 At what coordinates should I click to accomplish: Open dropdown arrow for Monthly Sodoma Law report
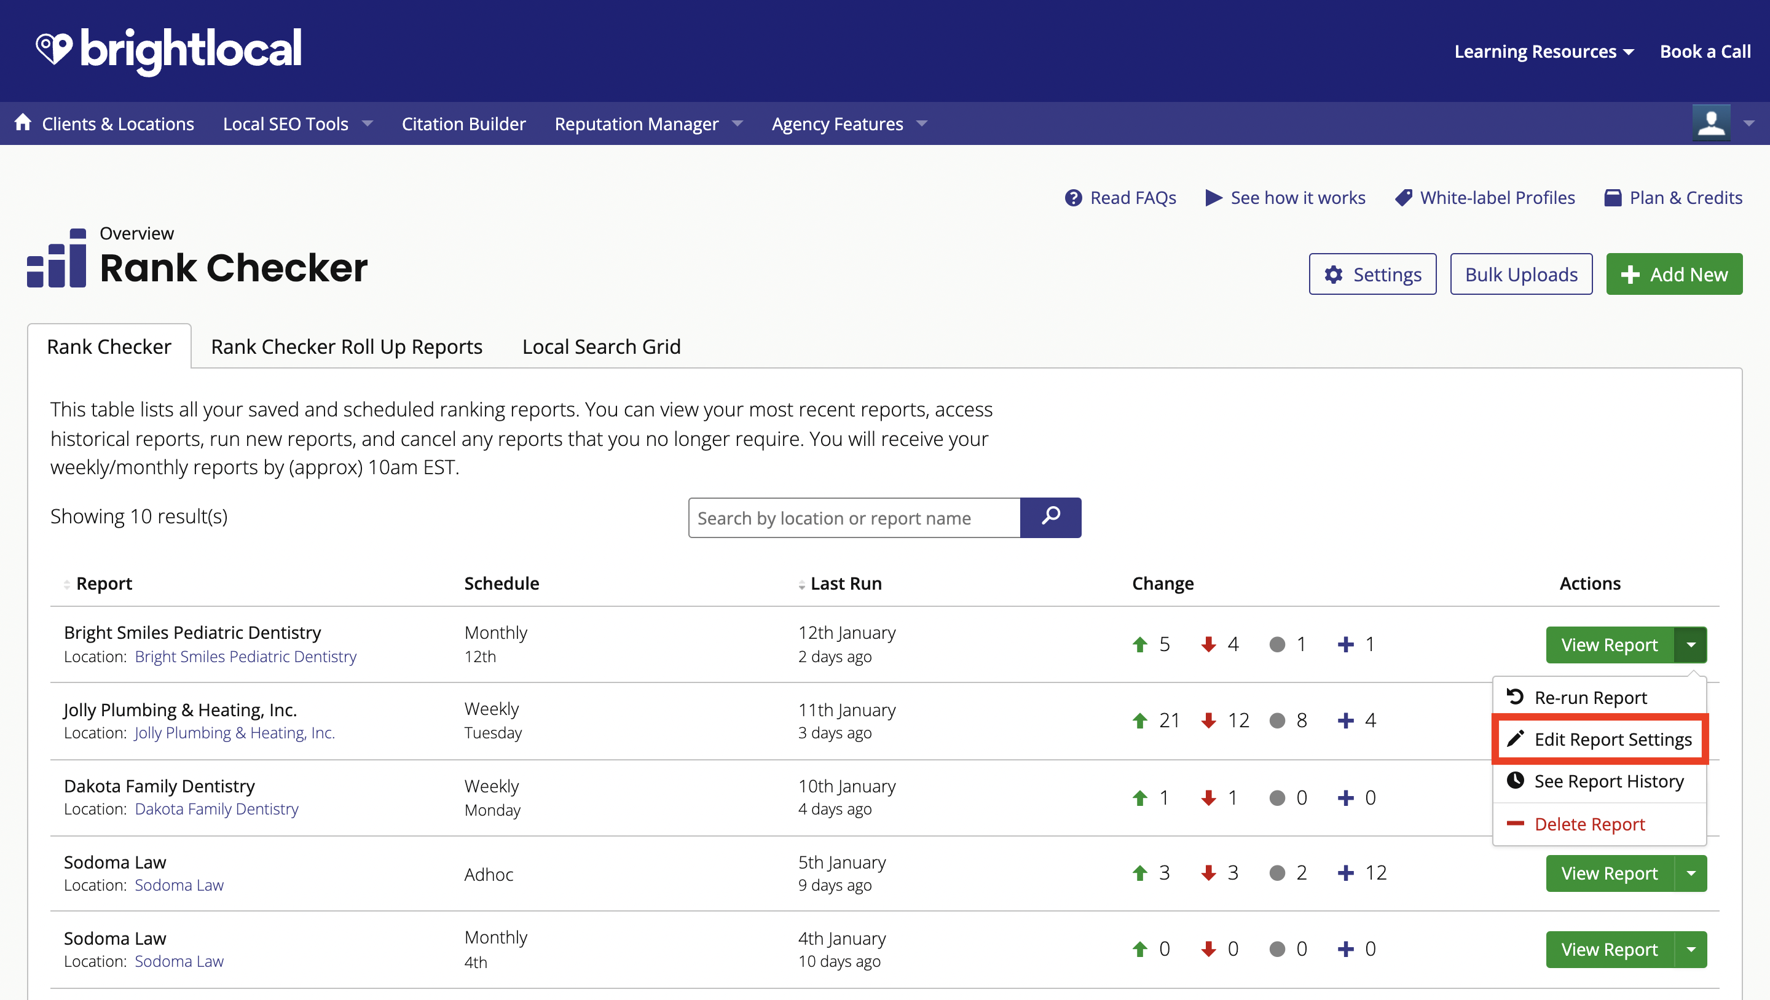point(1691,950)
